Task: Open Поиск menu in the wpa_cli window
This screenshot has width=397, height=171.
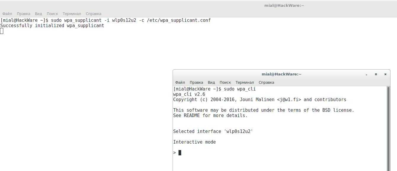Action: (x=225, y=83)
